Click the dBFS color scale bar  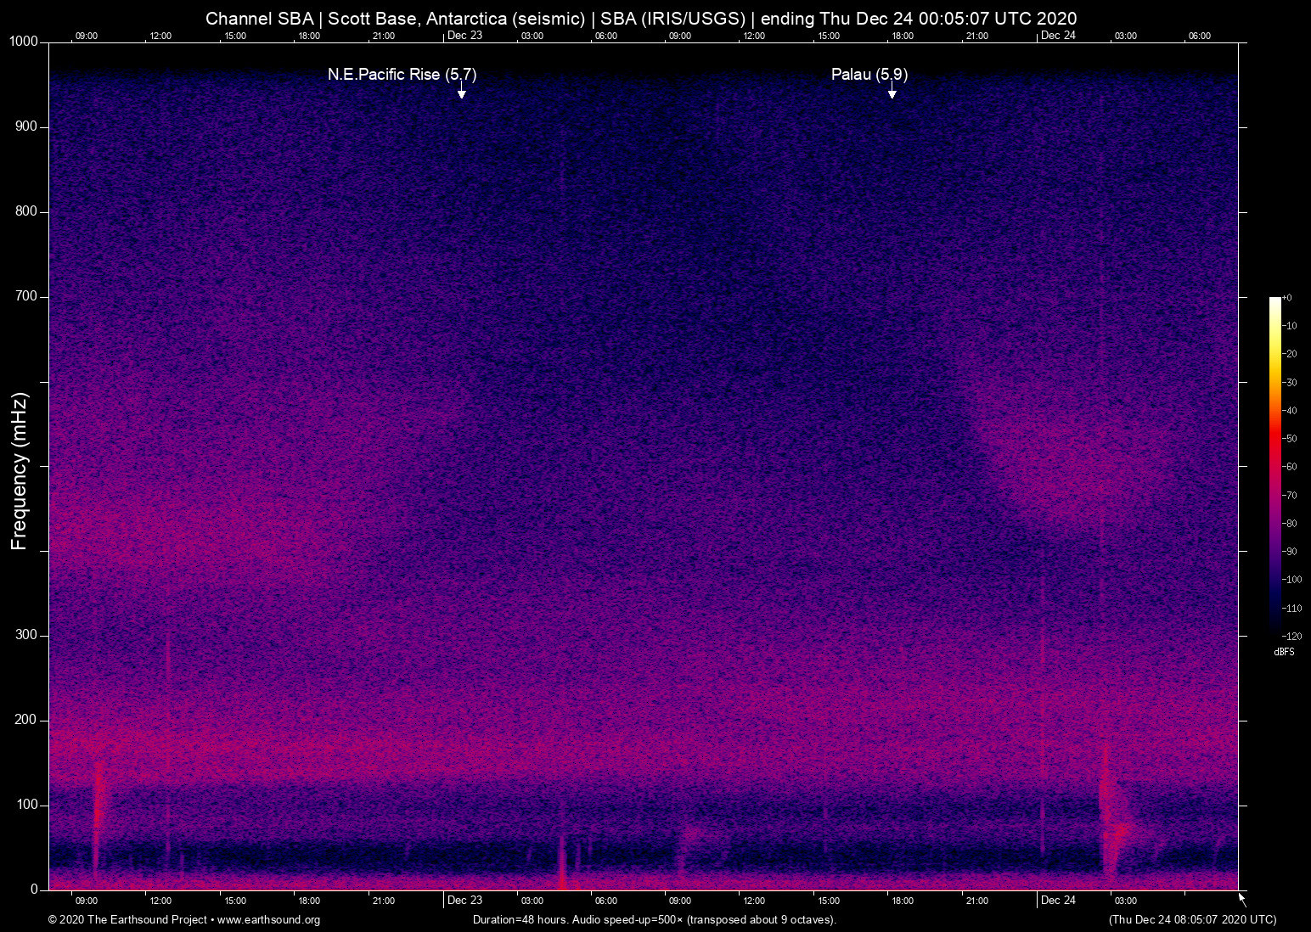point(1274,465)
